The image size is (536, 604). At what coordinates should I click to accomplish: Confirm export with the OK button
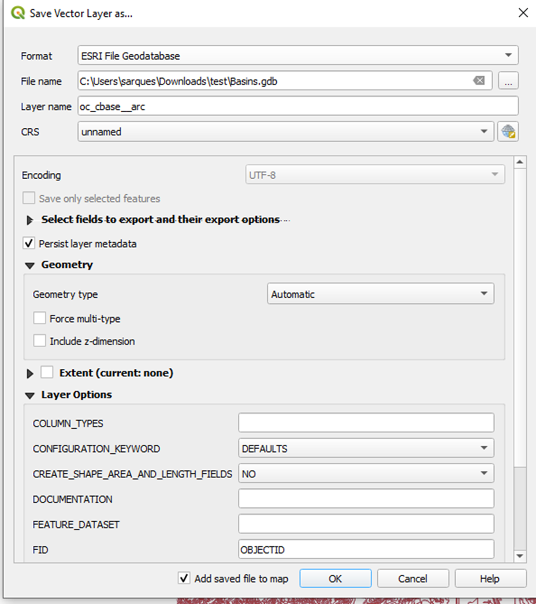coord(336,578)
